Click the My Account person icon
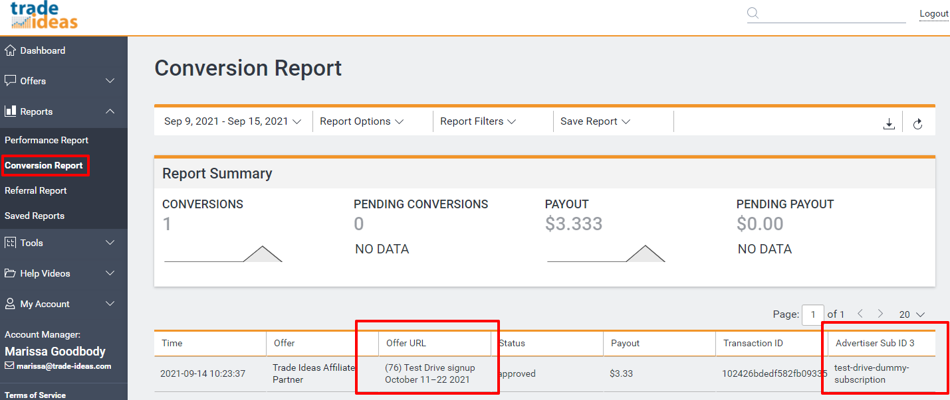 [10, 304]
